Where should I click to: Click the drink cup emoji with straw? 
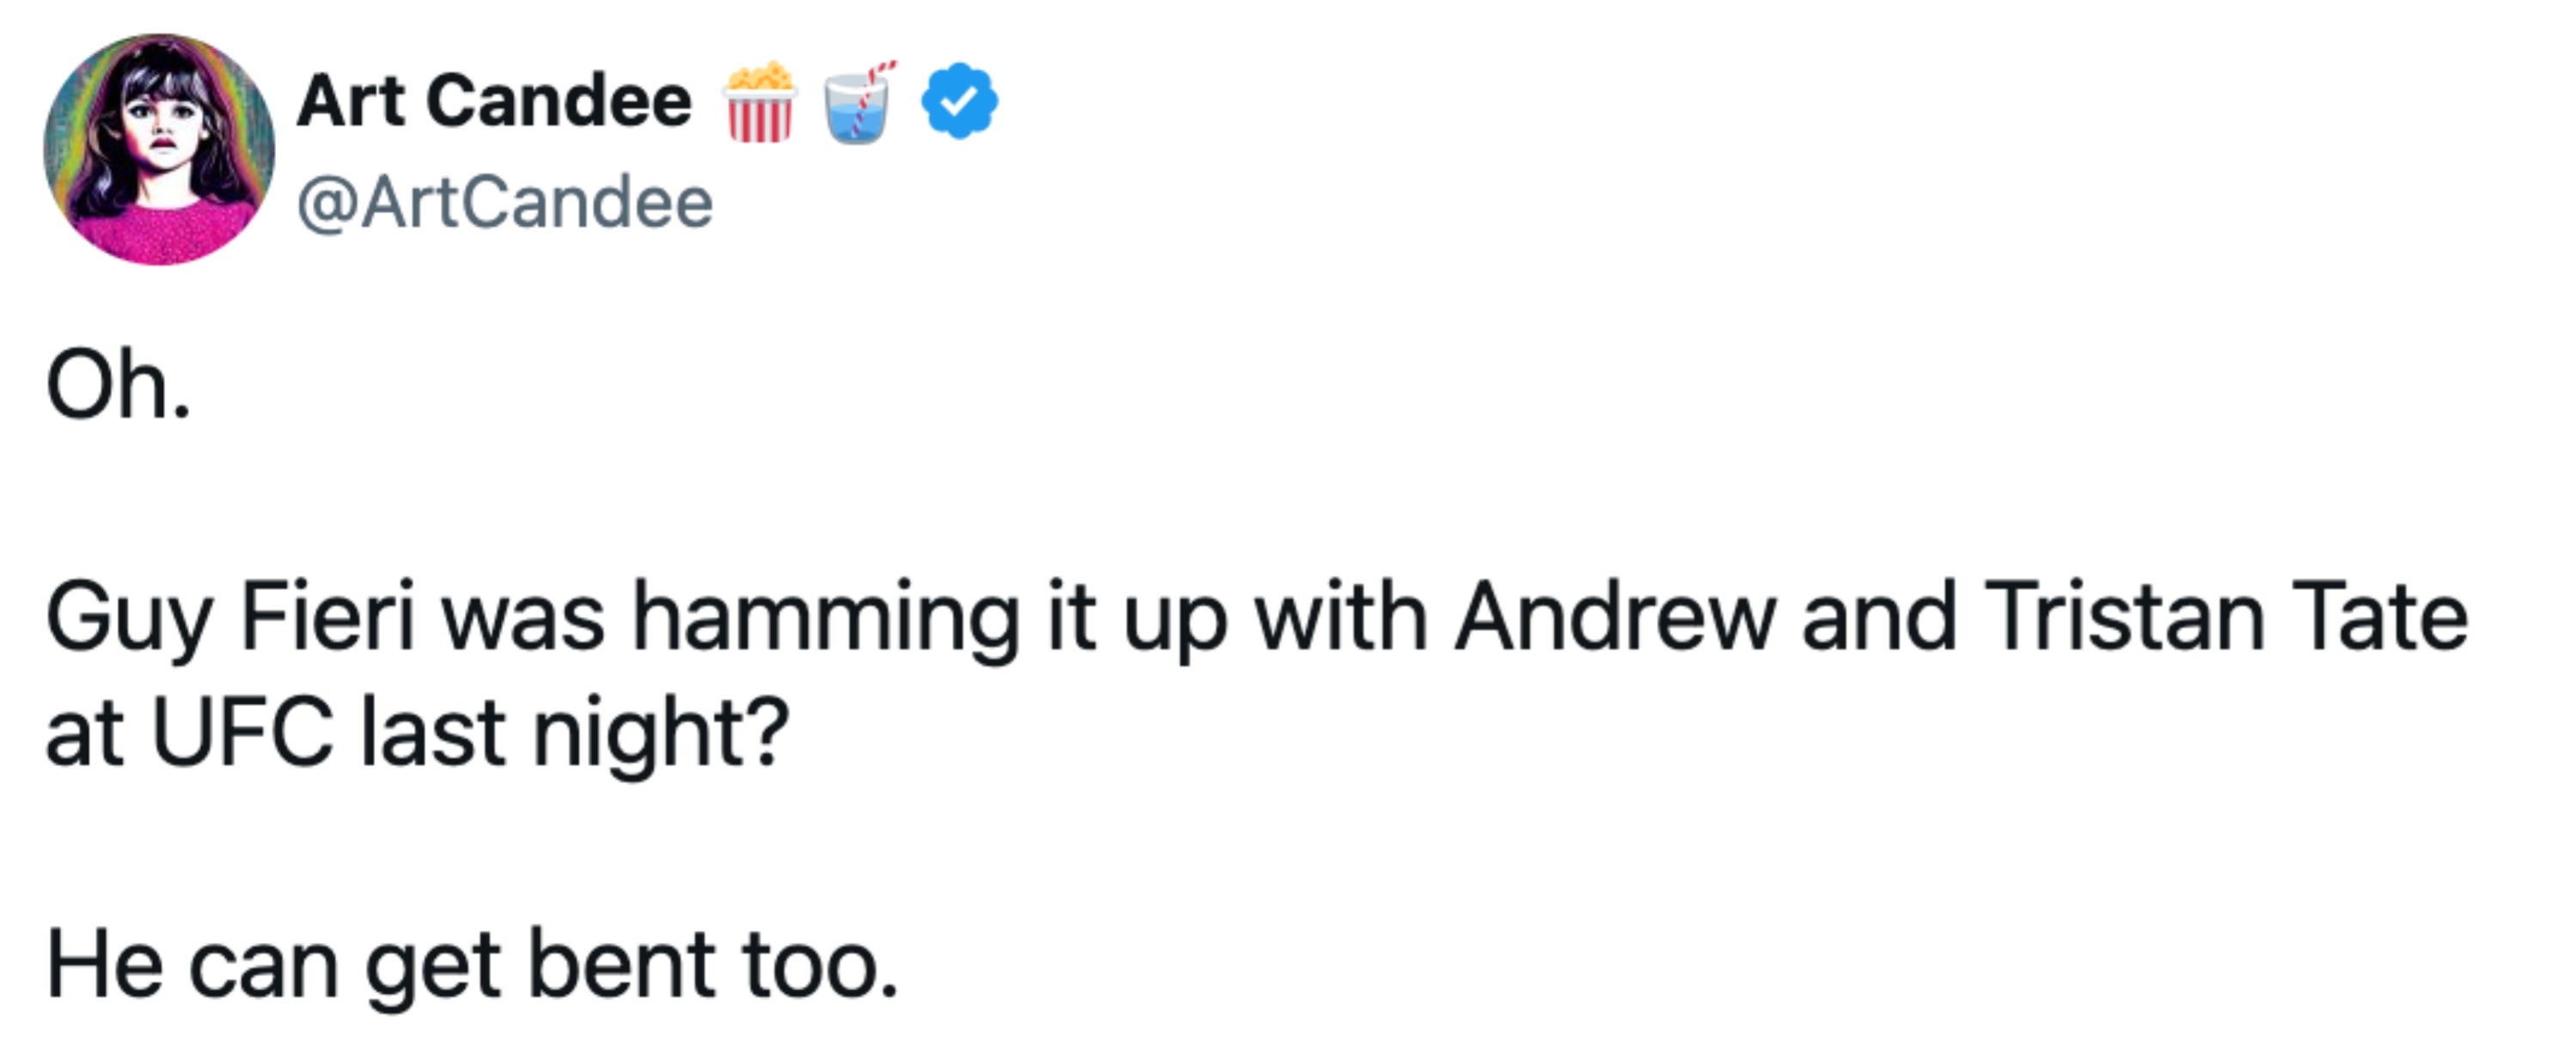[858, 103]
